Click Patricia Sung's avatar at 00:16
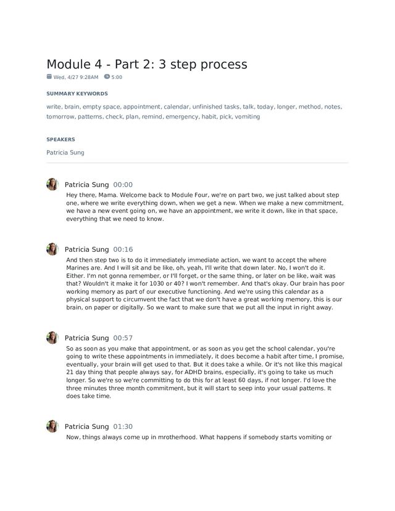Viewport: 395px width, 511px height. pos(52,249)
